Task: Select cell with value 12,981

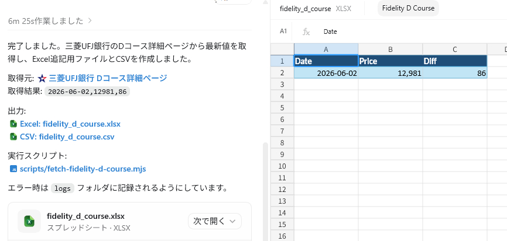Action: click(390, 73)
